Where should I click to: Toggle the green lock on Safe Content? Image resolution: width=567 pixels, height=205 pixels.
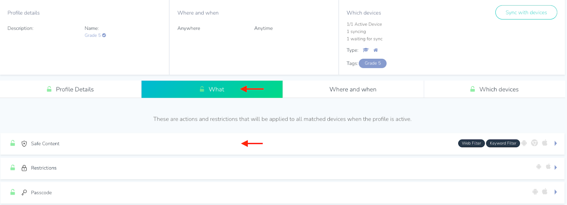coord(13,143)
